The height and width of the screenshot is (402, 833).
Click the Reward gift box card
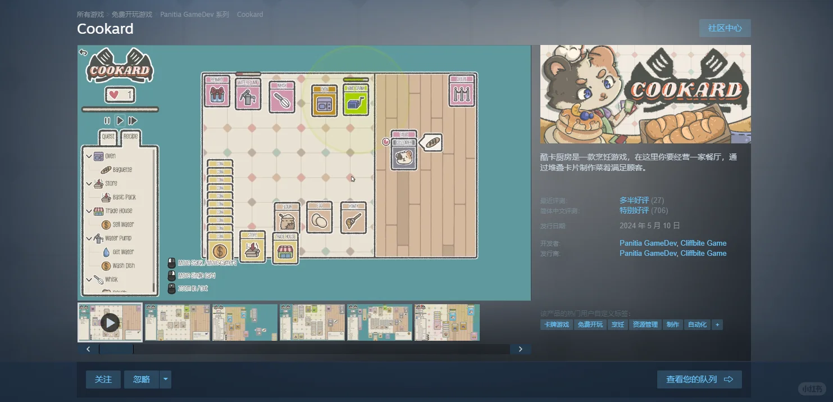[x=217, y=91]
